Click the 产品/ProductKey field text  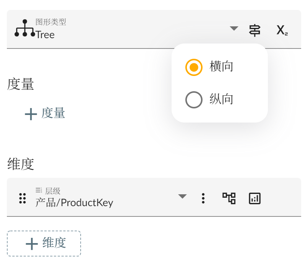click(x=75, y=202)
